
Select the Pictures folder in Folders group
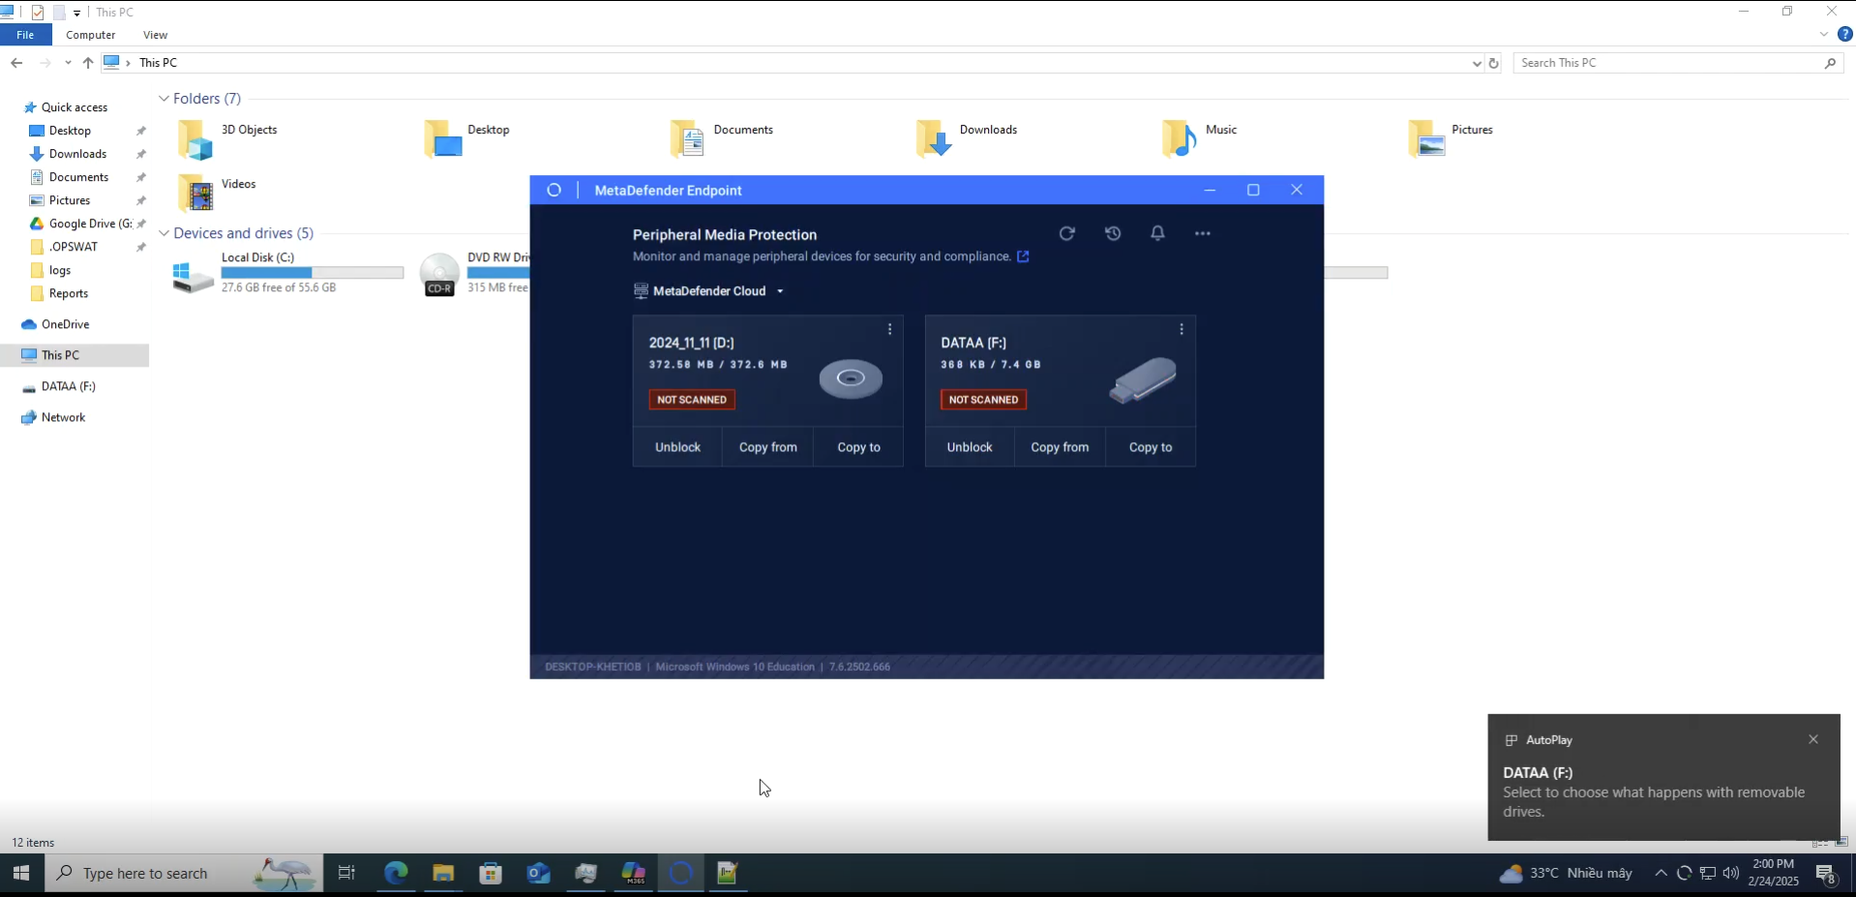[x=1452, y=139]
